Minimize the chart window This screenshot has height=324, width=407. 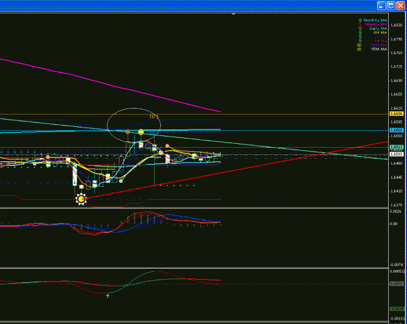pyautogui.click(x=382, y=5)
